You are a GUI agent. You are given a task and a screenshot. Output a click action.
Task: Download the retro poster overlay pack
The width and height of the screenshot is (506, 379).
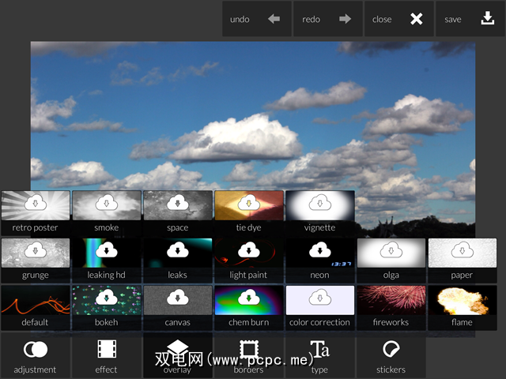35,210
